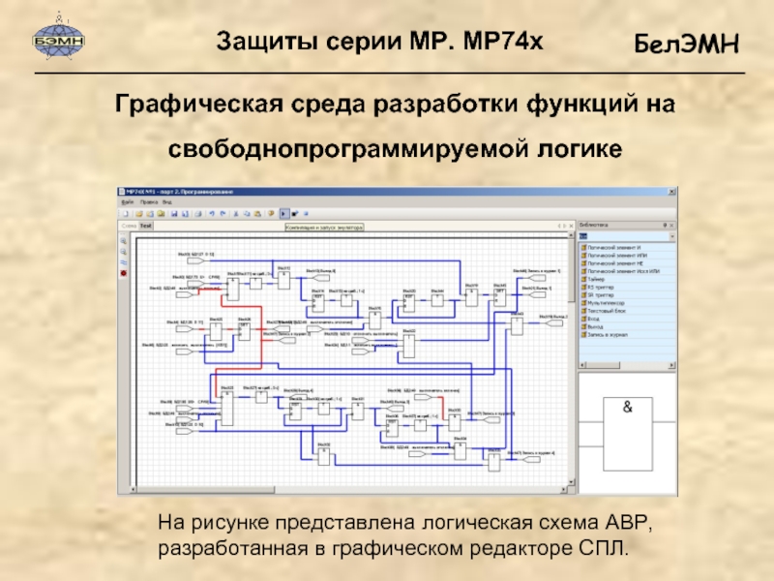
Task: Pin the Библиотека panel
Action: click(665, 226)
